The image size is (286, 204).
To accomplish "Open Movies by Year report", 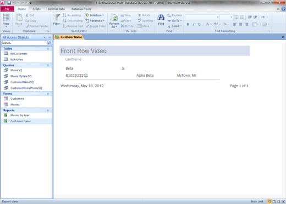I will click(x=20, y=115).
